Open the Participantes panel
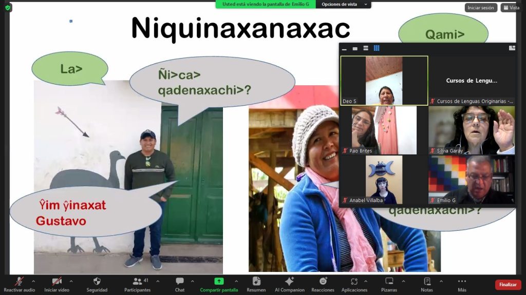Viewport: 526px width, 295px height. [x=137, y=282]
